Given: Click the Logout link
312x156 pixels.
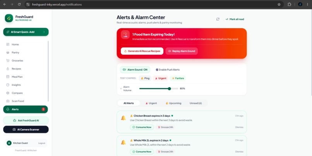Looking at the screenshot, I should coord(41,143).
